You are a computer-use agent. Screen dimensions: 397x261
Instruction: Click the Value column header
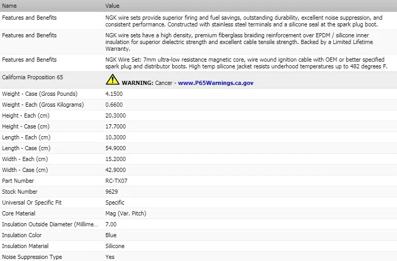point(112,6)
